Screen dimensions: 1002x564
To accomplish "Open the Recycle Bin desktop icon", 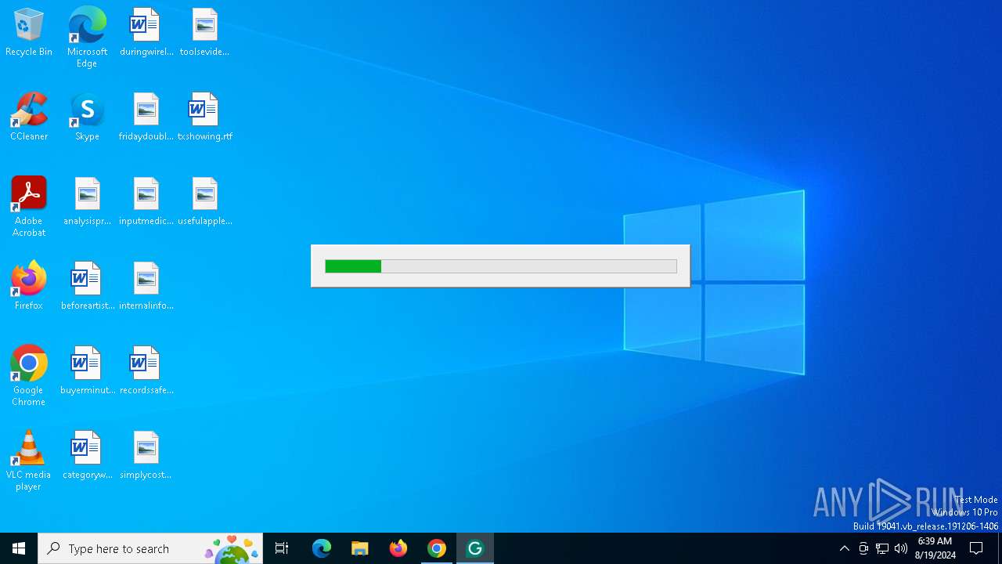I will click(x=29, y=33).
